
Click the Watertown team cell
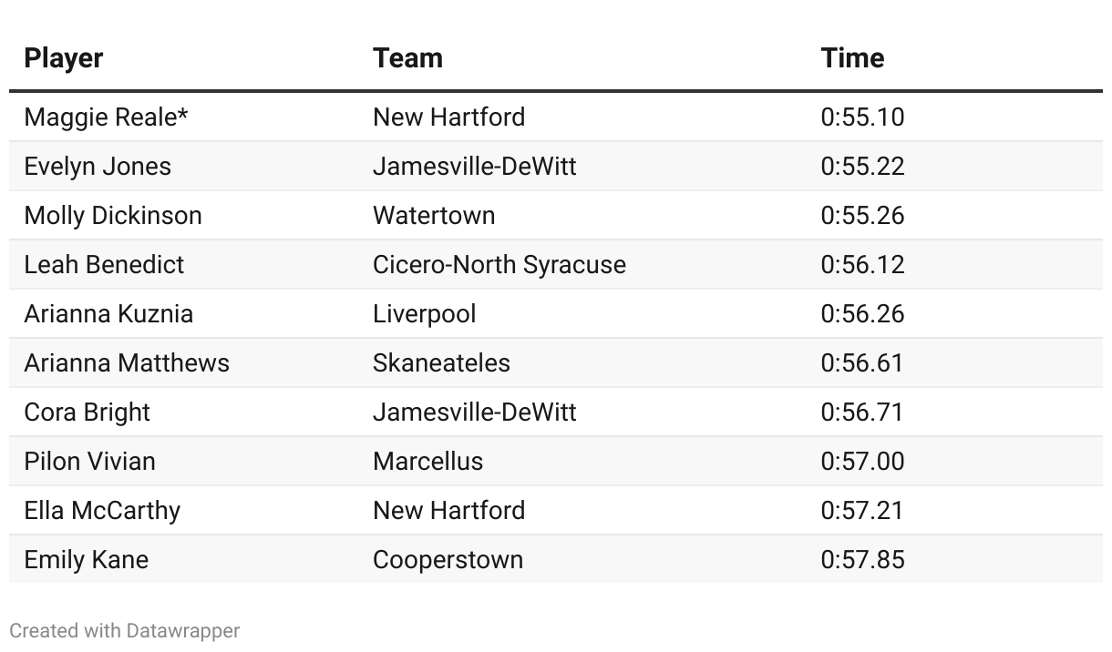tap(434, 216)
